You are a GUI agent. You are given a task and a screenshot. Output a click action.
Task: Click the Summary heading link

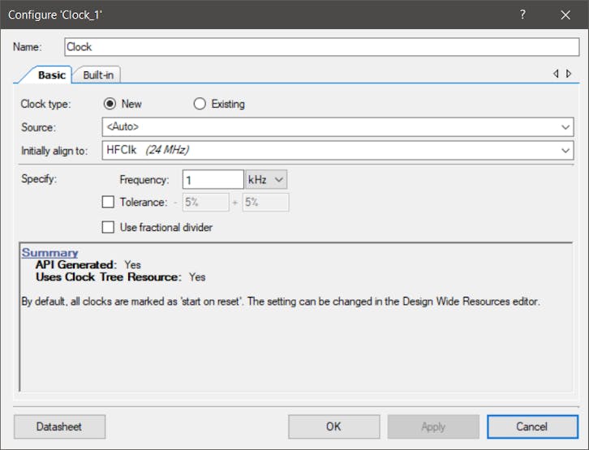pyautogui.click(x=49, y=253)
